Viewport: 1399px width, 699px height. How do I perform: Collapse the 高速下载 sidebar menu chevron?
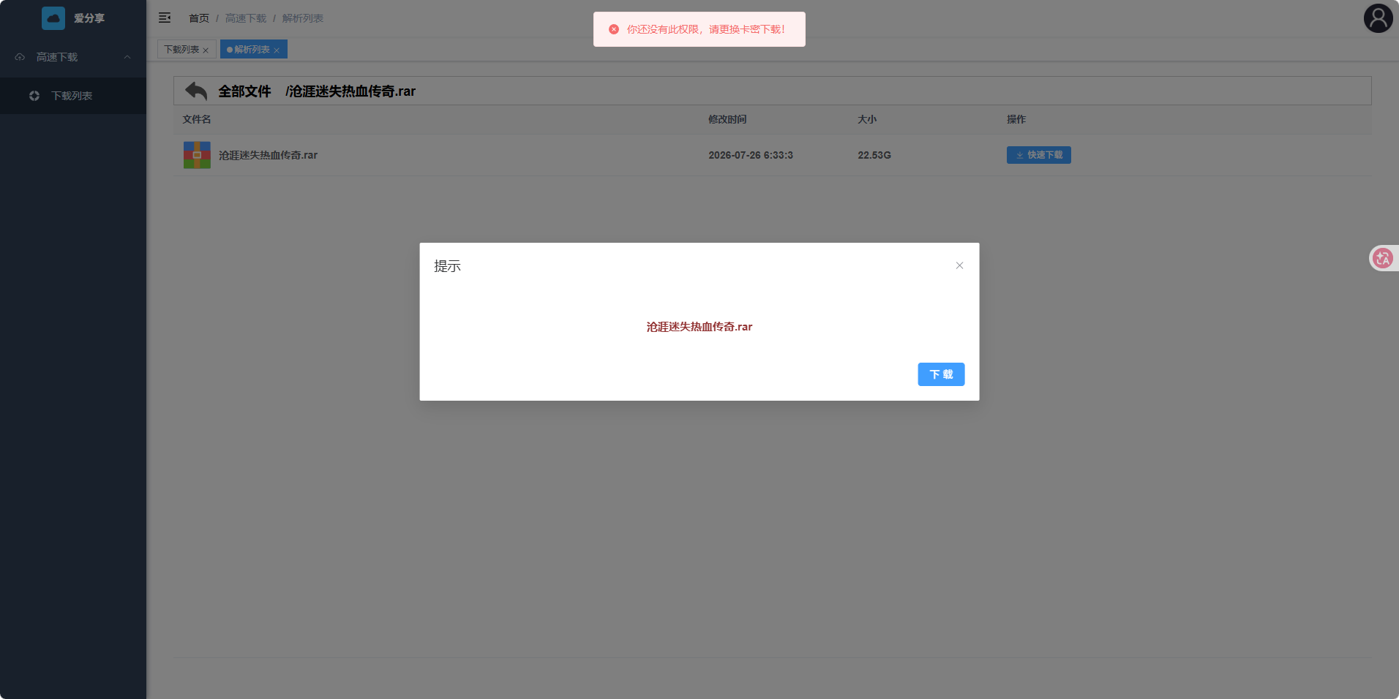[127, 57]
